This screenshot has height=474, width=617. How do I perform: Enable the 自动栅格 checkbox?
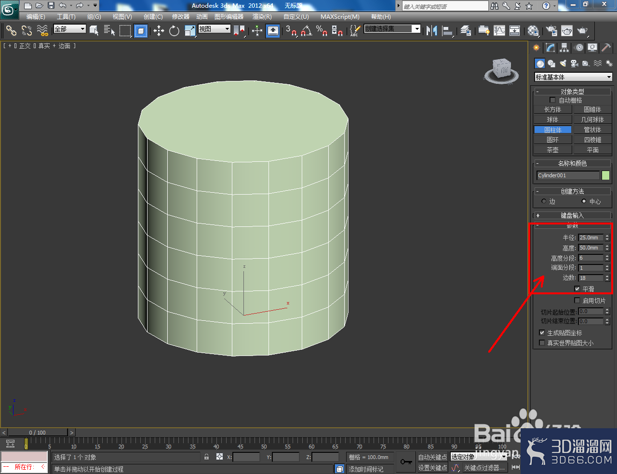click(x=552, y=100)
